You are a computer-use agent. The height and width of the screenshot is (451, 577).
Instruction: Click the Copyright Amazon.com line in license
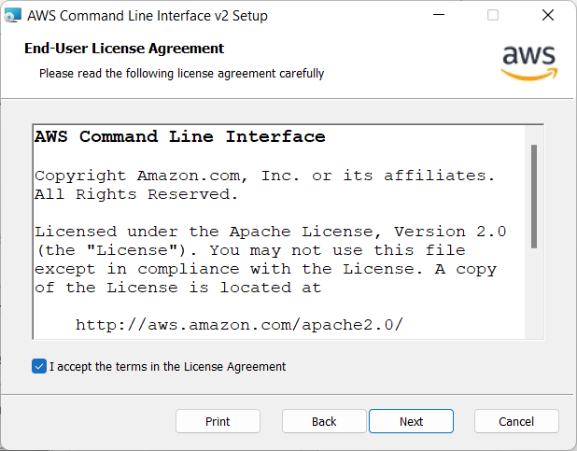[265, 176]
